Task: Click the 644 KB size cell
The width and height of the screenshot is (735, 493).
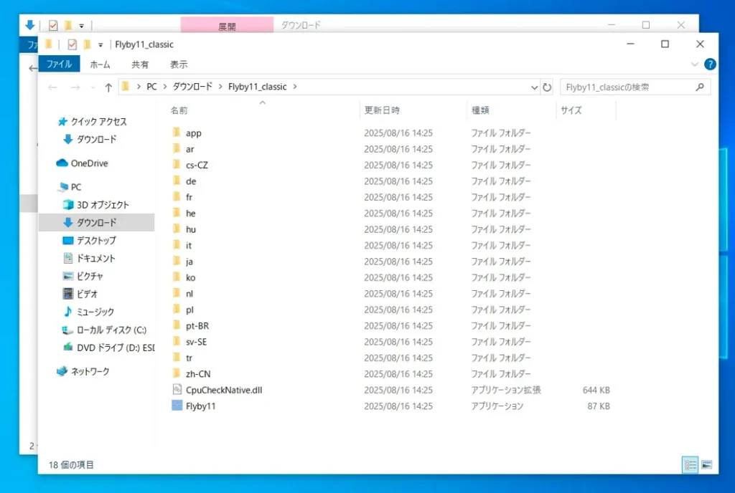Action: point(596,390)
